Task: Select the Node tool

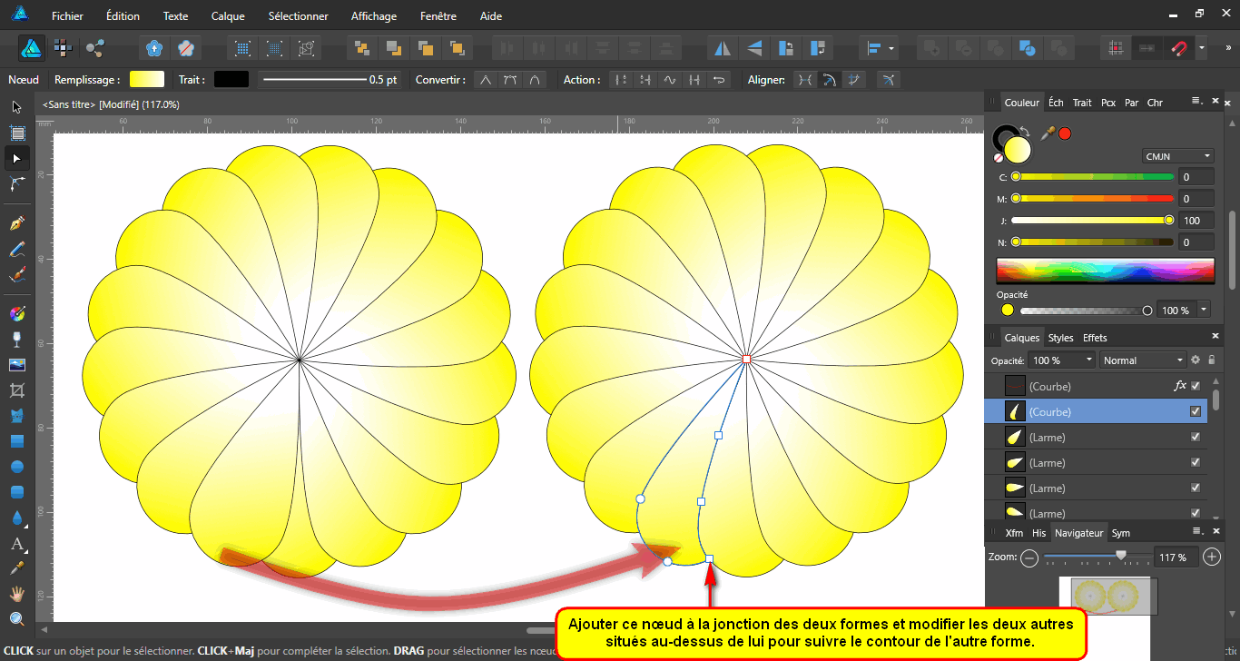Action: (16, 158)
